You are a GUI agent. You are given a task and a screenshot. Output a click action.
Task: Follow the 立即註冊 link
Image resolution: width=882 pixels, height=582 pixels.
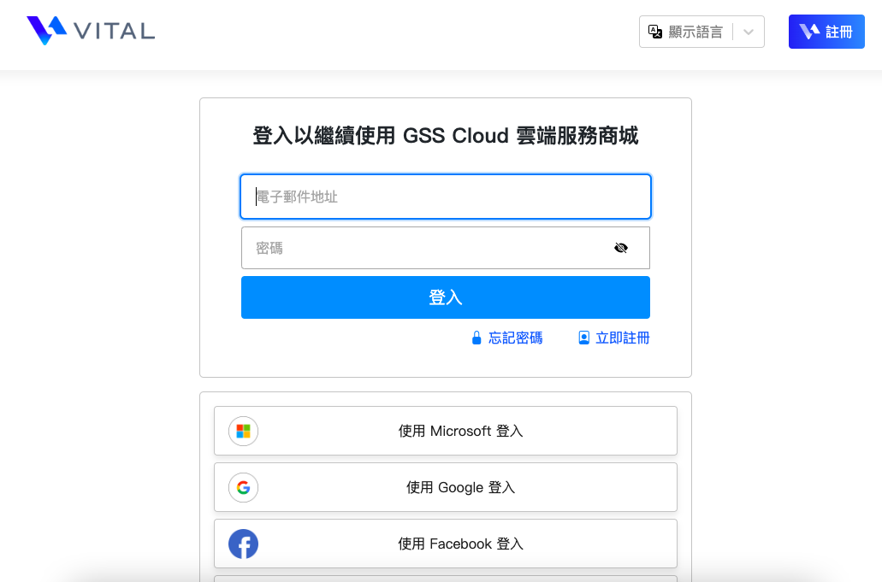click(x=623, y=338)
